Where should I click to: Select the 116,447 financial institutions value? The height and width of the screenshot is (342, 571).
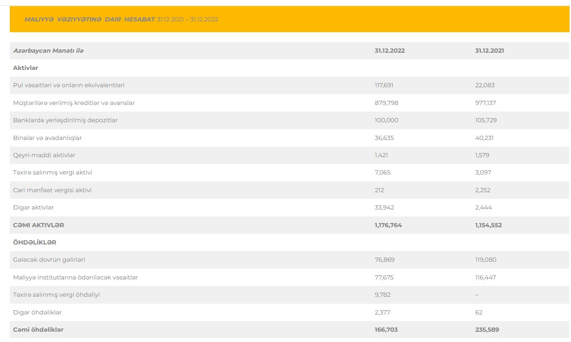click(485, 278)
